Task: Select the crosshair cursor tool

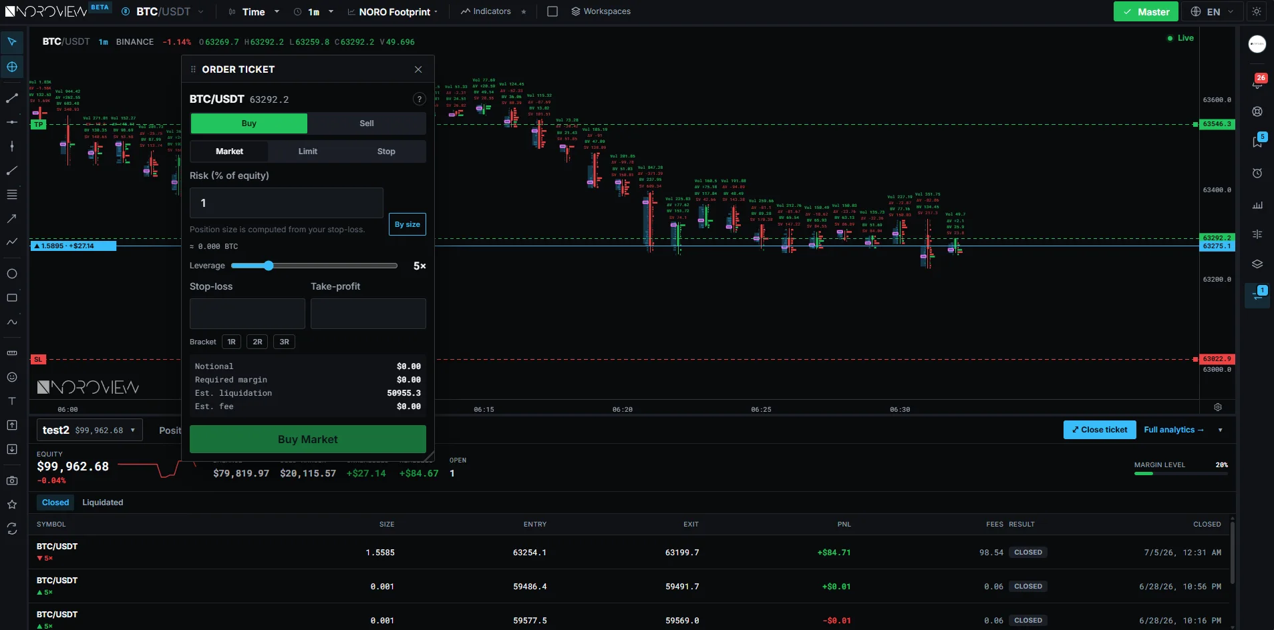Action: [x=12, y=67]
